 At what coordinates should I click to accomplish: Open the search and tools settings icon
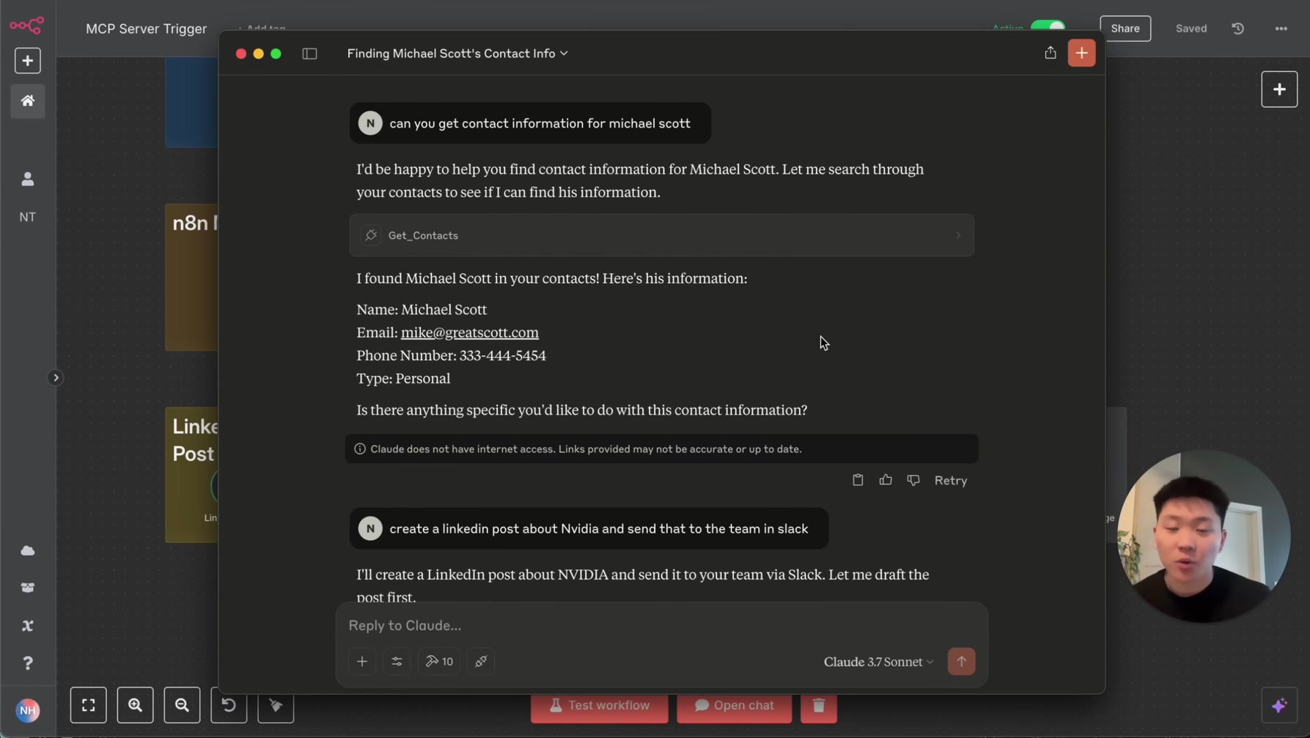coord(397,661)
